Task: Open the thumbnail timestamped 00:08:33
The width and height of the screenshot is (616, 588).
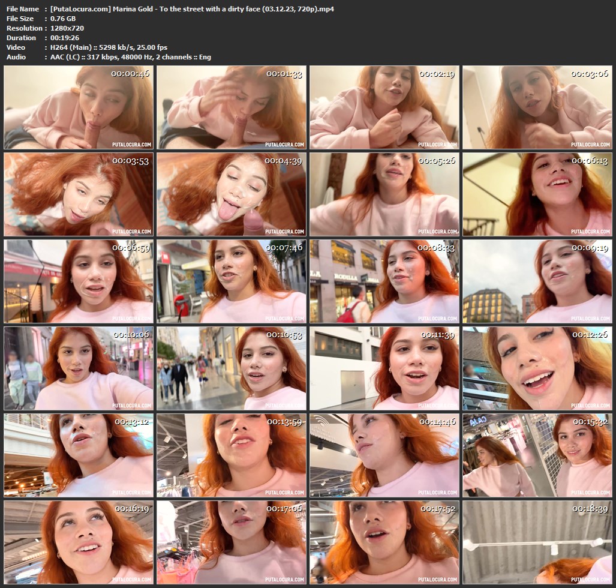Action: pyautogui.click(x=384, y=281)
